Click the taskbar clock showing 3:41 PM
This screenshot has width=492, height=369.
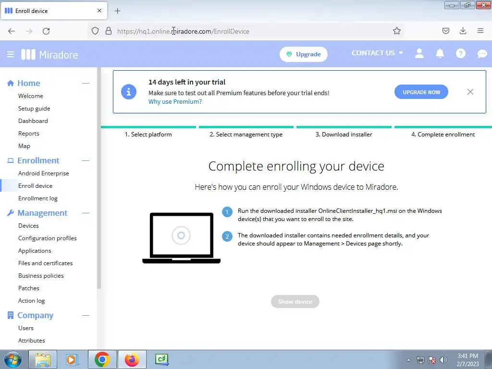click(467, 360)
